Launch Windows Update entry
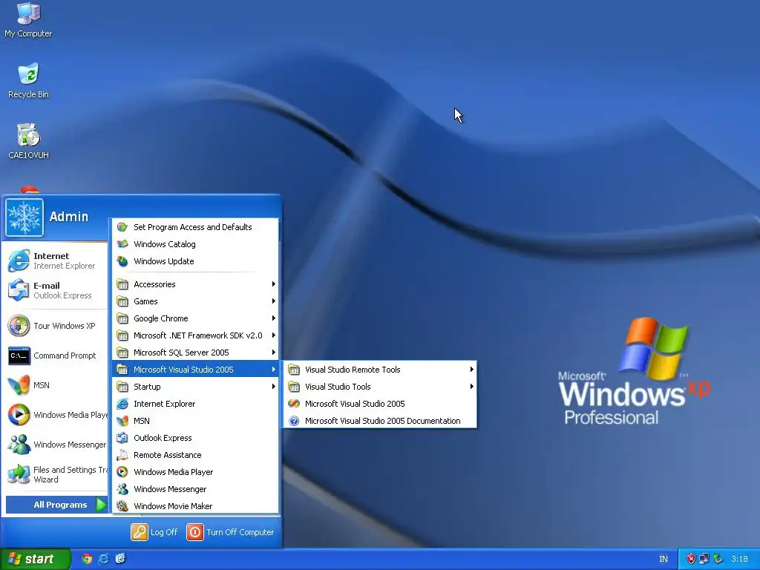The height and width of the screenshot is (570, 760). (x=195, y=261)
